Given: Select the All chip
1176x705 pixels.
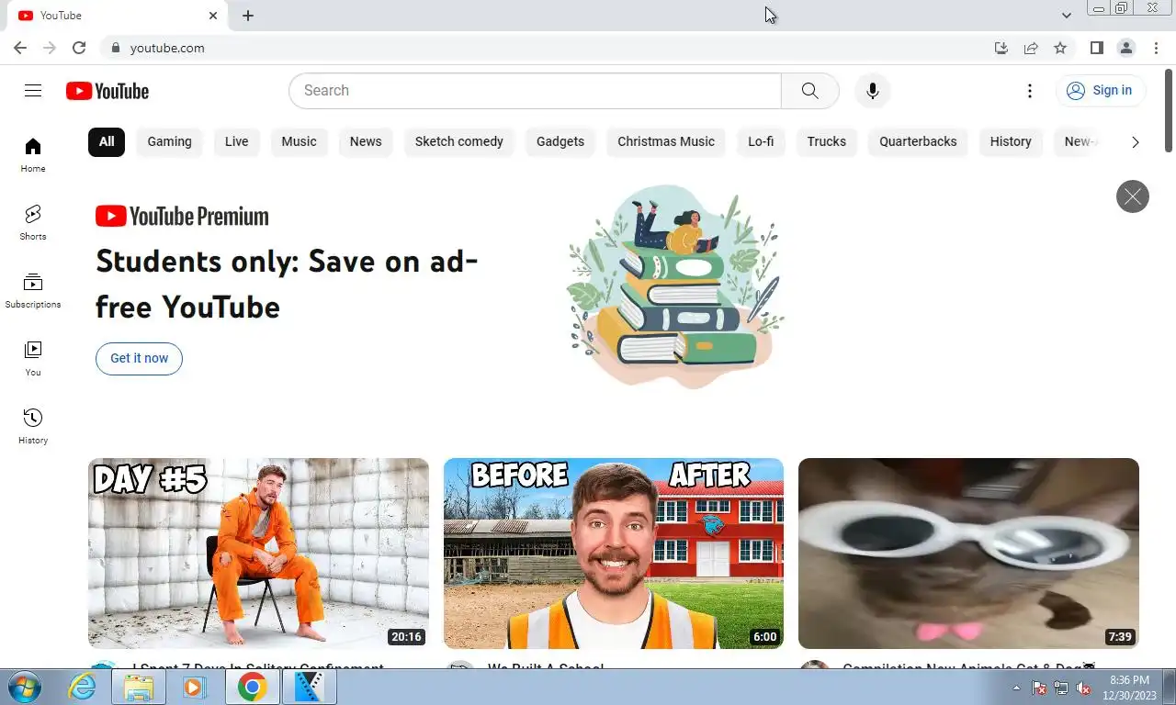Looking at the screenshot, I should click(x=107, y=141).
